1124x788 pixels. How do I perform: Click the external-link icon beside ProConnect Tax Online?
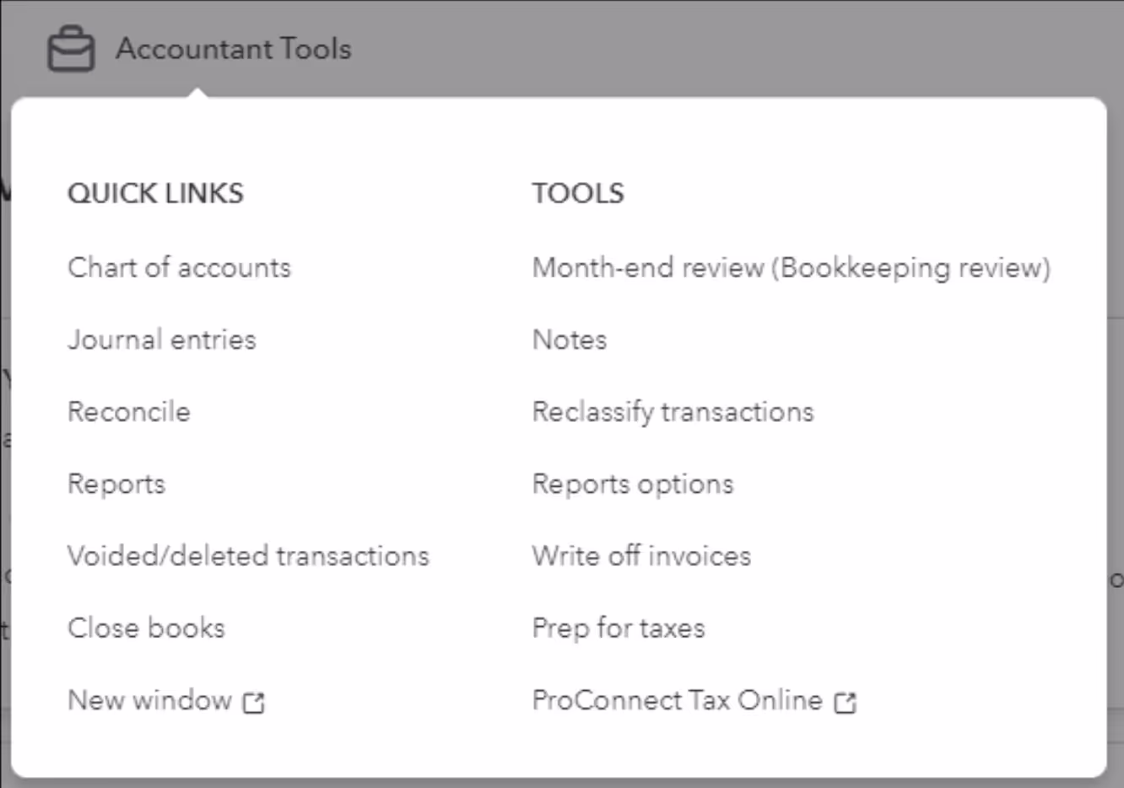845,702
